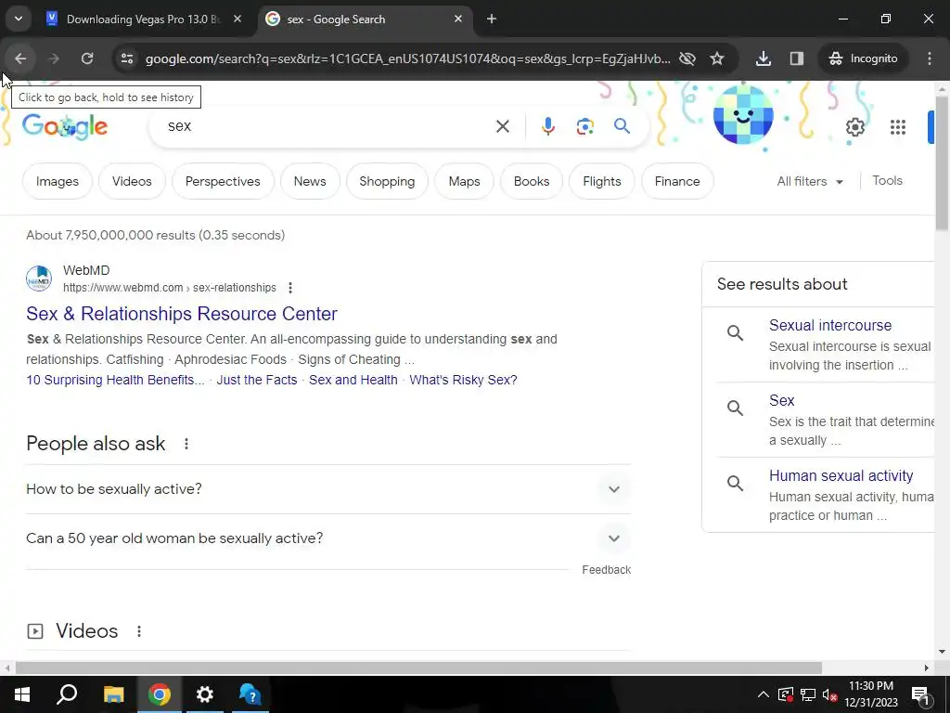Click the Google doodle logo

[65, 126]
